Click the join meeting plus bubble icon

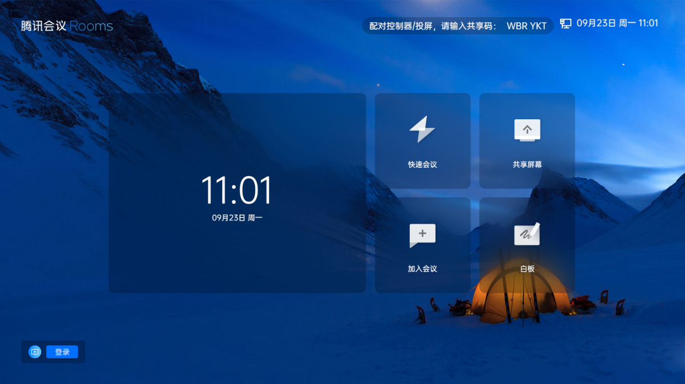(422, 235)
